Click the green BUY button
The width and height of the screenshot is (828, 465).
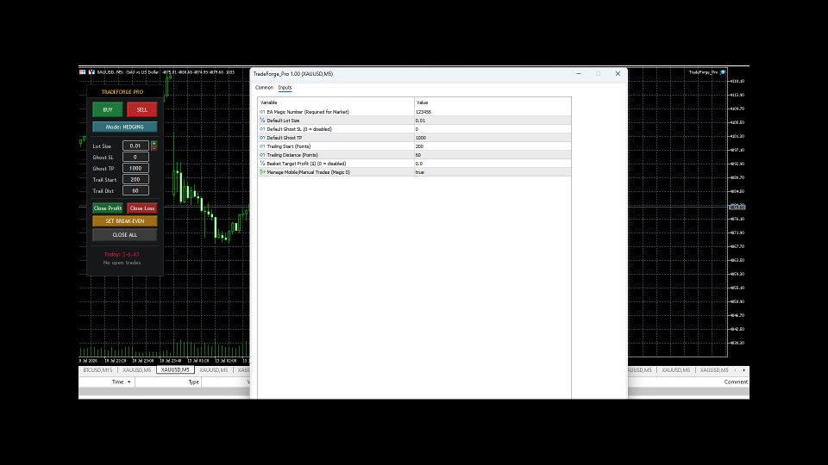click(107, 109)
